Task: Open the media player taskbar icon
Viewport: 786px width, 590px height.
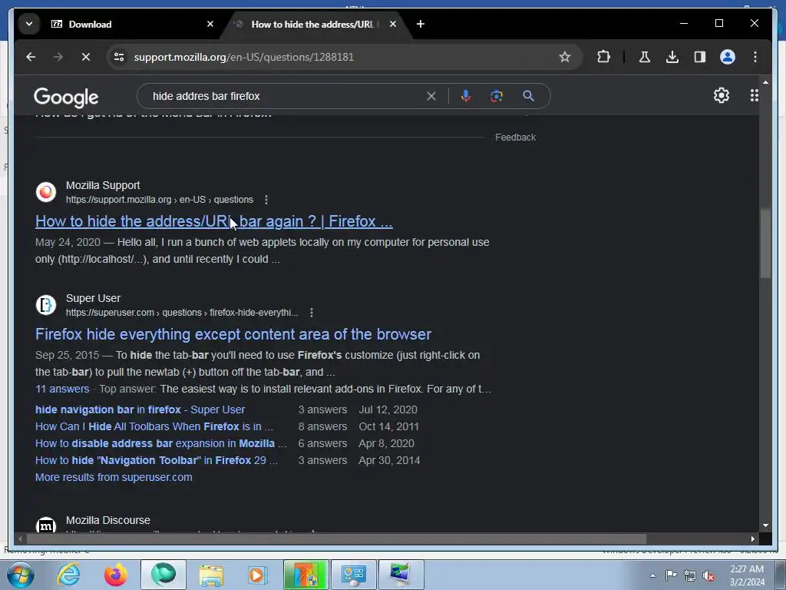Action: (258, 575)
